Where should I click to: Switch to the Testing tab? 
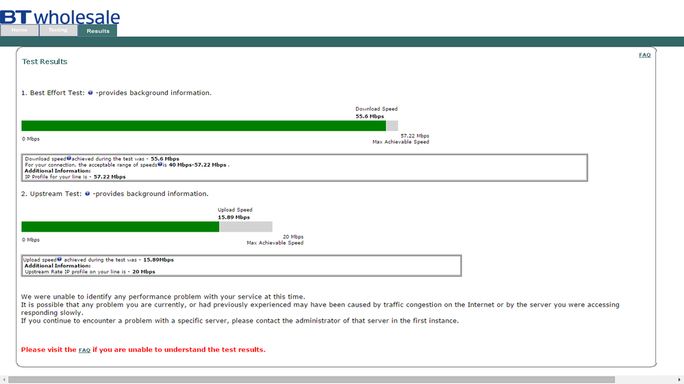coord(58,30)
